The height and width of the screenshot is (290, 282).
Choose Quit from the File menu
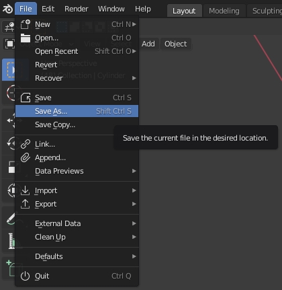click(x=77, y=276)
